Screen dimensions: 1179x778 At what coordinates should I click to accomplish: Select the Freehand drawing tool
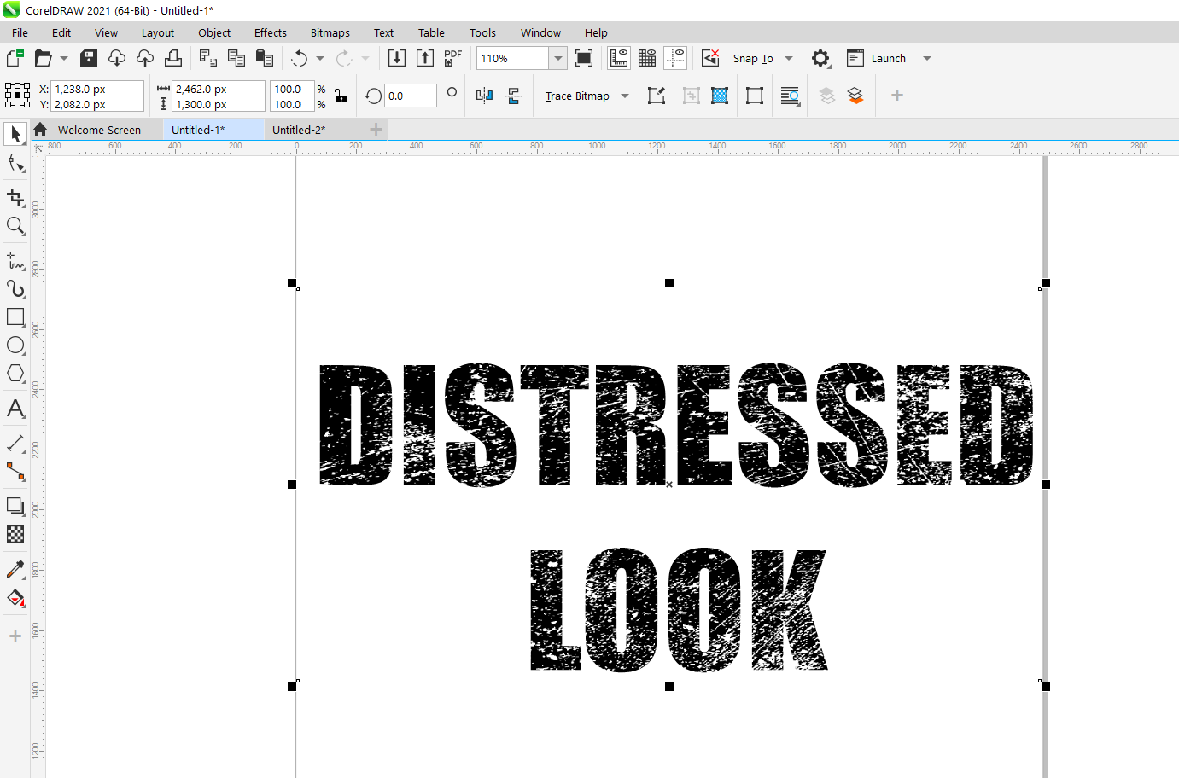coord(15,260)
